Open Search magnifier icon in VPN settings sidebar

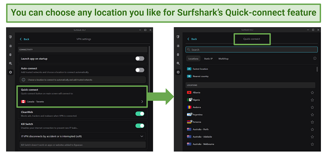[x=11, y=63]
